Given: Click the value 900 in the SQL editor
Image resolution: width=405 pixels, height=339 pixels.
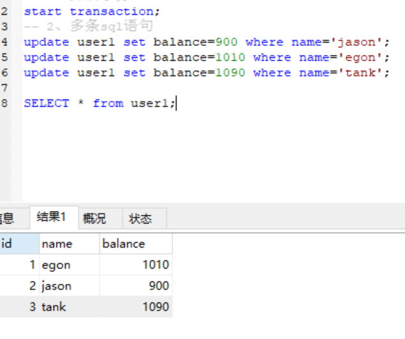Looking at the screenshot, I should 226,42.
